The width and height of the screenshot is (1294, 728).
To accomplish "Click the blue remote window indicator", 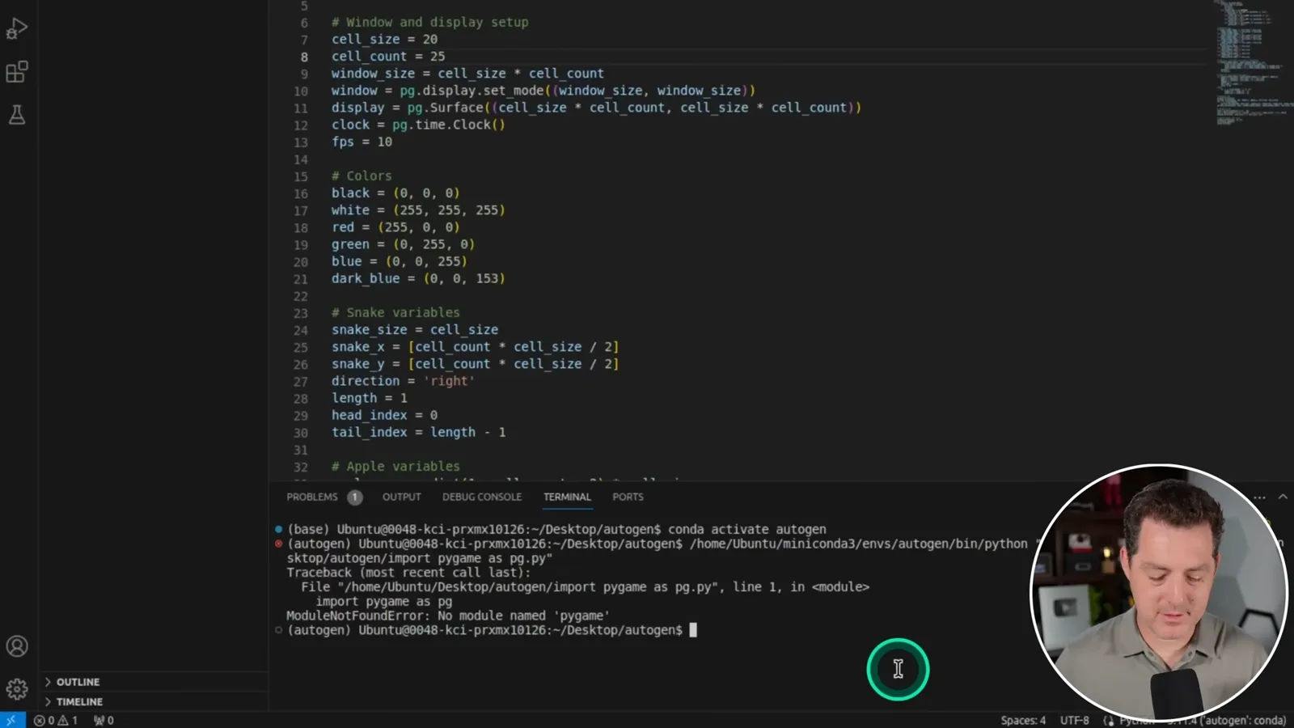I will coord(11,720).
